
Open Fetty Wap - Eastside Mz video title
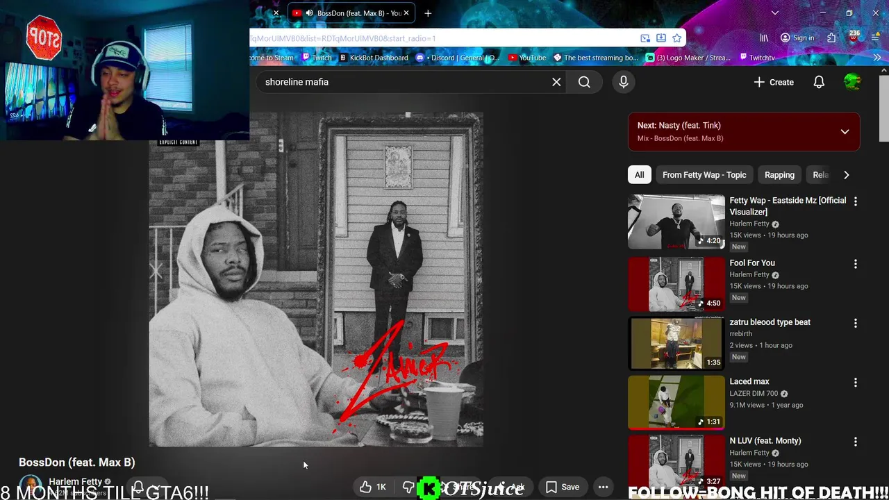click(x=788, y=206)
